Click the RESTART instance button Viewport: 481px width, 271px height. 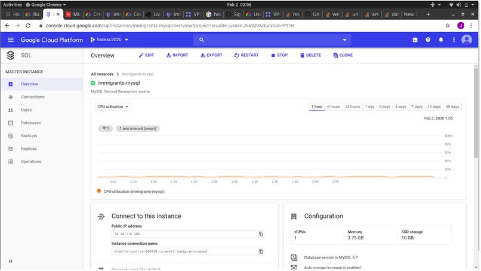[247, 56]
